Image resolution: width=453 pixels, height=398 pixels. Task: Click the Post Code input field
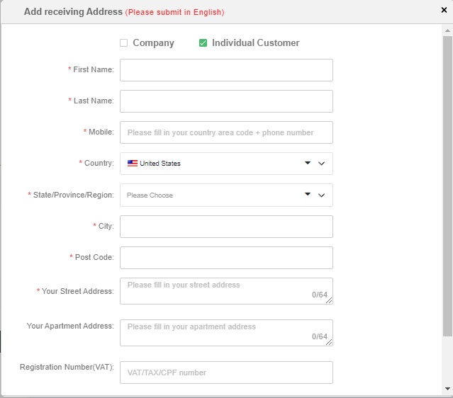point(226,258)
